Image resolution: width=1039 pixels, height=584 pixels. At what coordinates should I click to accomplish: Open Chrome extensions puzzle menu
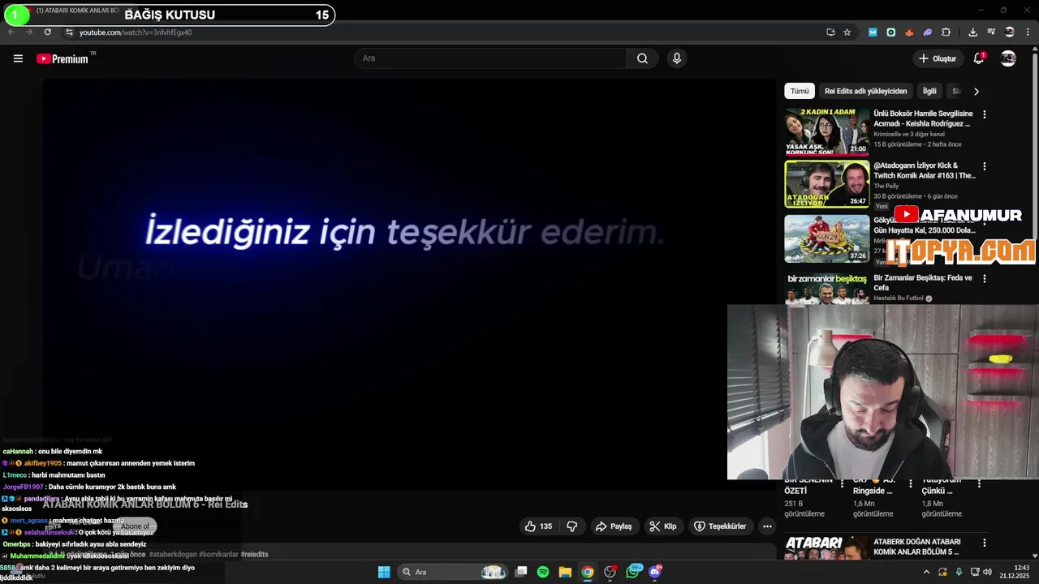click(x=946, y=32)
